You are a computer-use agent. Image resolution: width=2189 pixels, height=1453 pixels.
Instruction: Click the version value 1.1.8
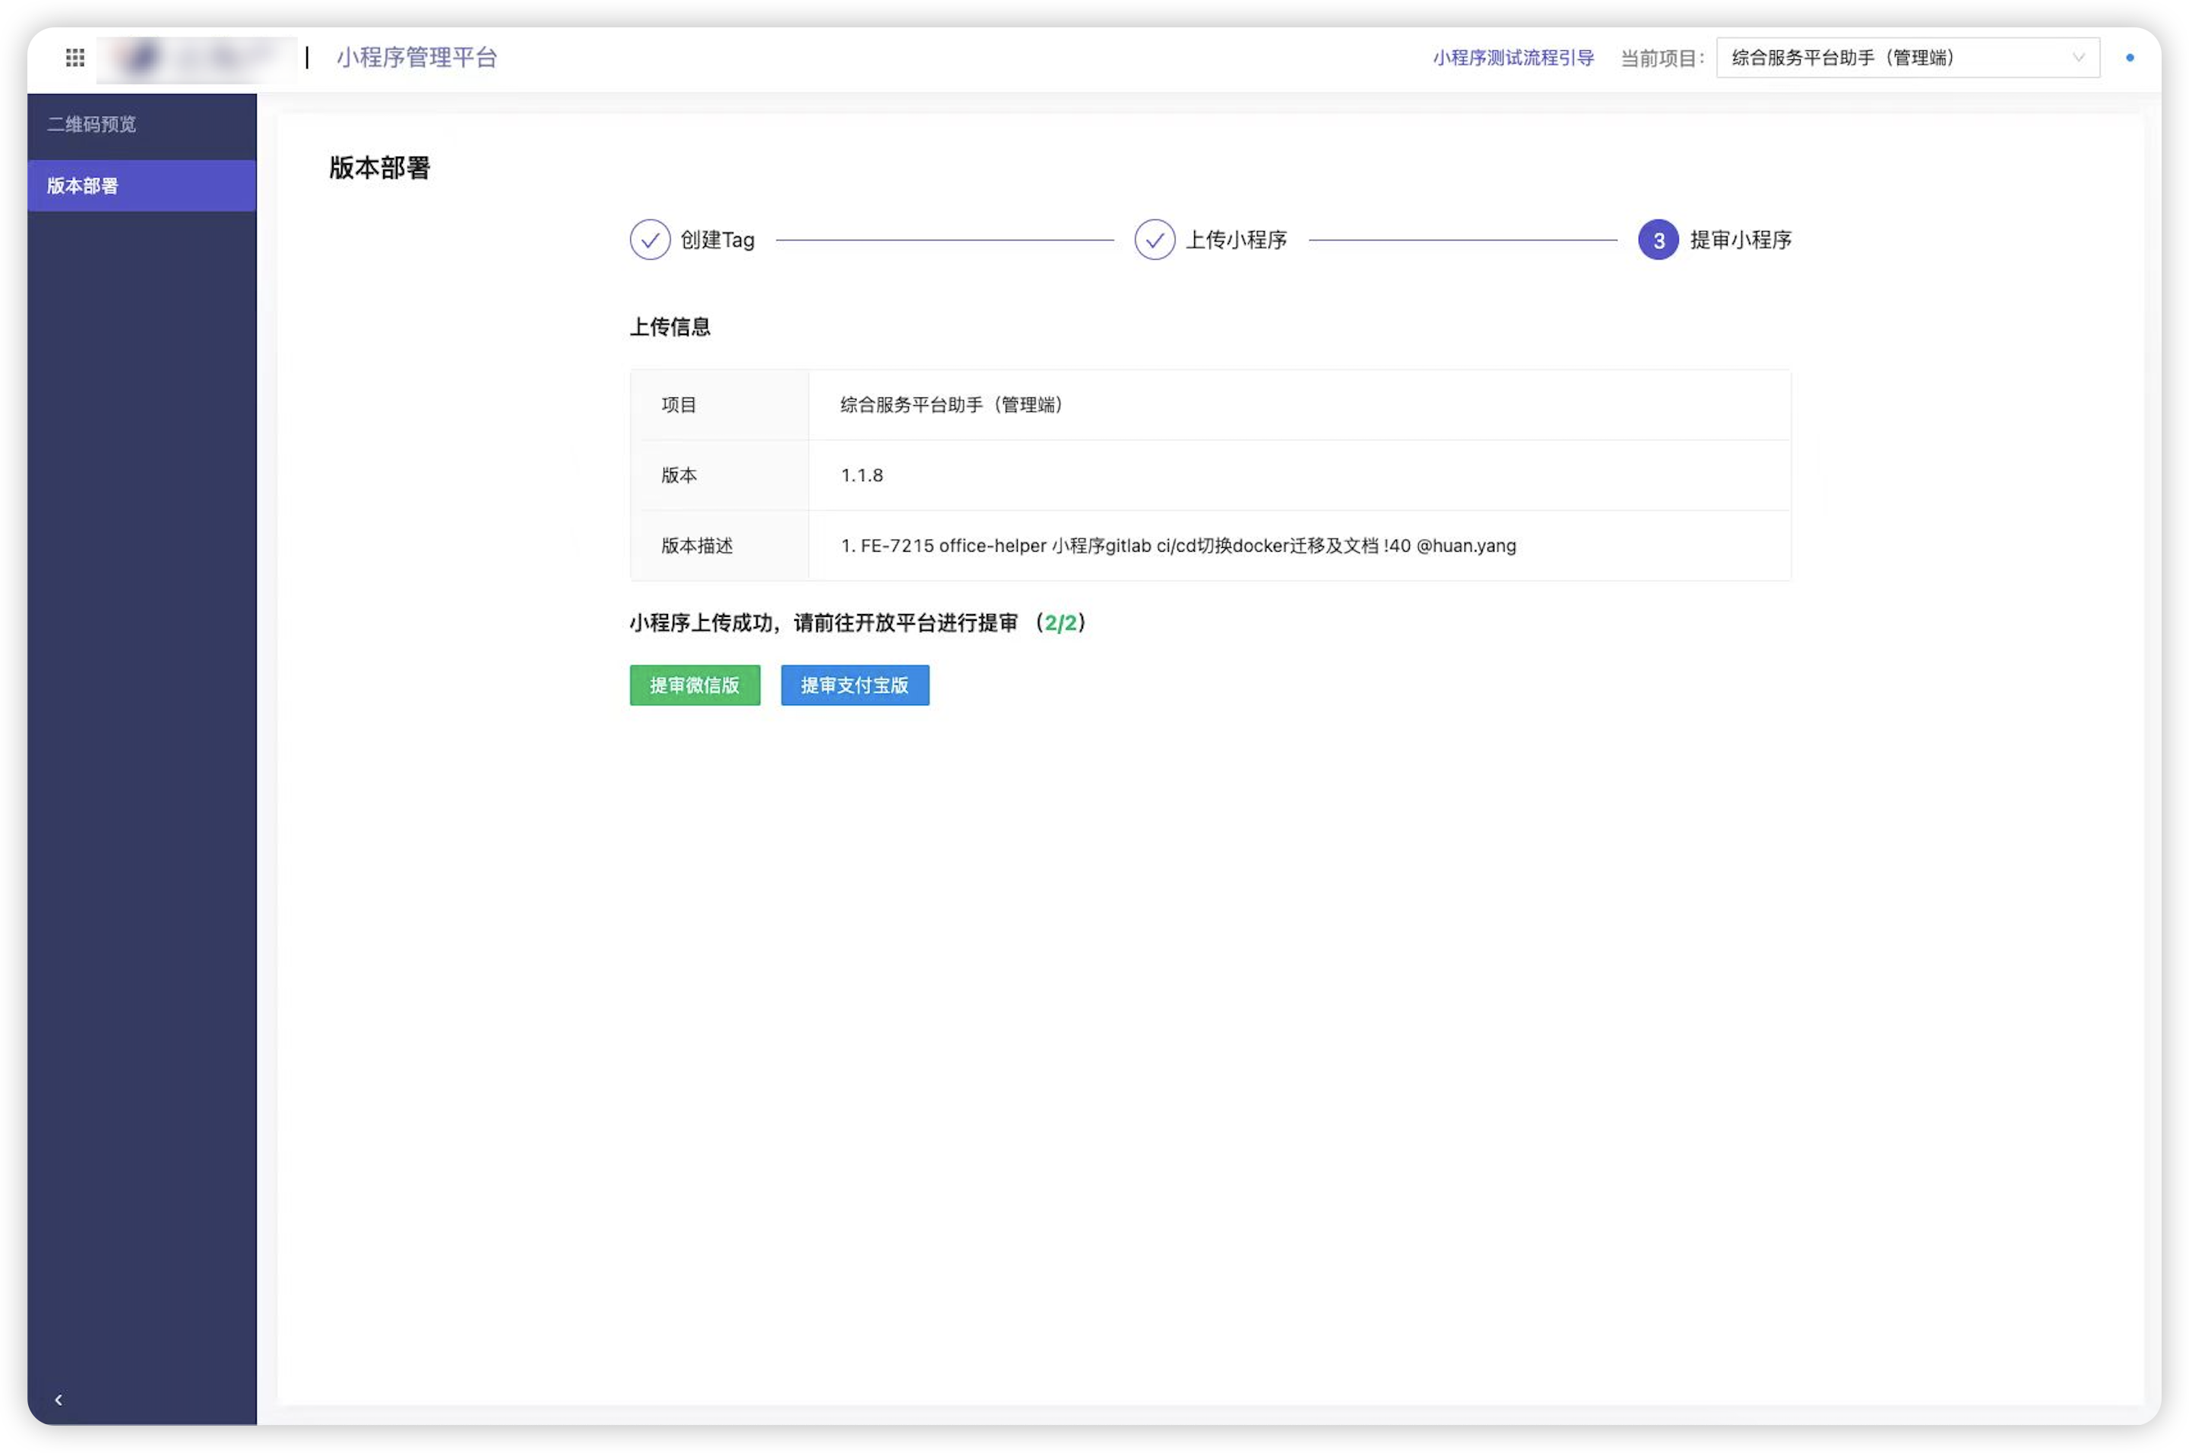pyautogui.click(x=862, y=476)
